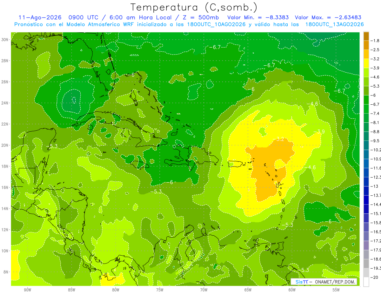Click the "-3.2" contour label on the map
This screenshot has height=294, width=381.
(x=279, y=139)
